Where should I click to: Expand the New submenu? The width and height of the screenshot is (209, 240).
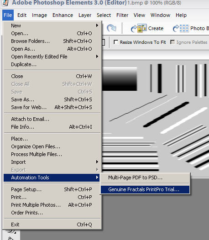click(97, 26)
